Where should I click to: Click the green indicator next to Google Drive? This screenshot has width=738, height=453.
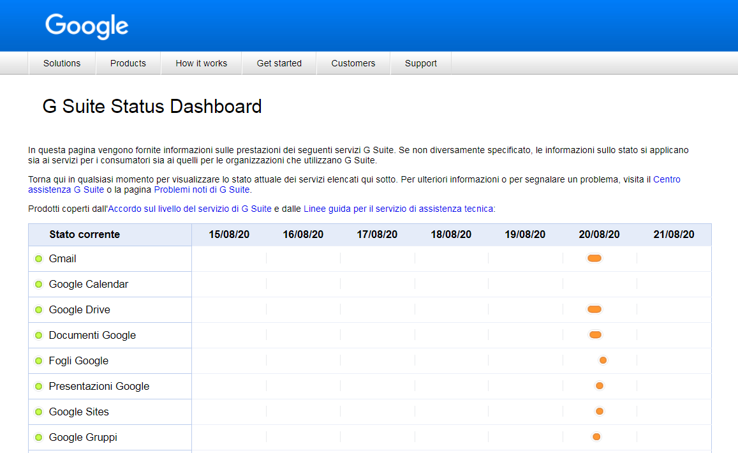pyautogui.click(x=39, y=309)
